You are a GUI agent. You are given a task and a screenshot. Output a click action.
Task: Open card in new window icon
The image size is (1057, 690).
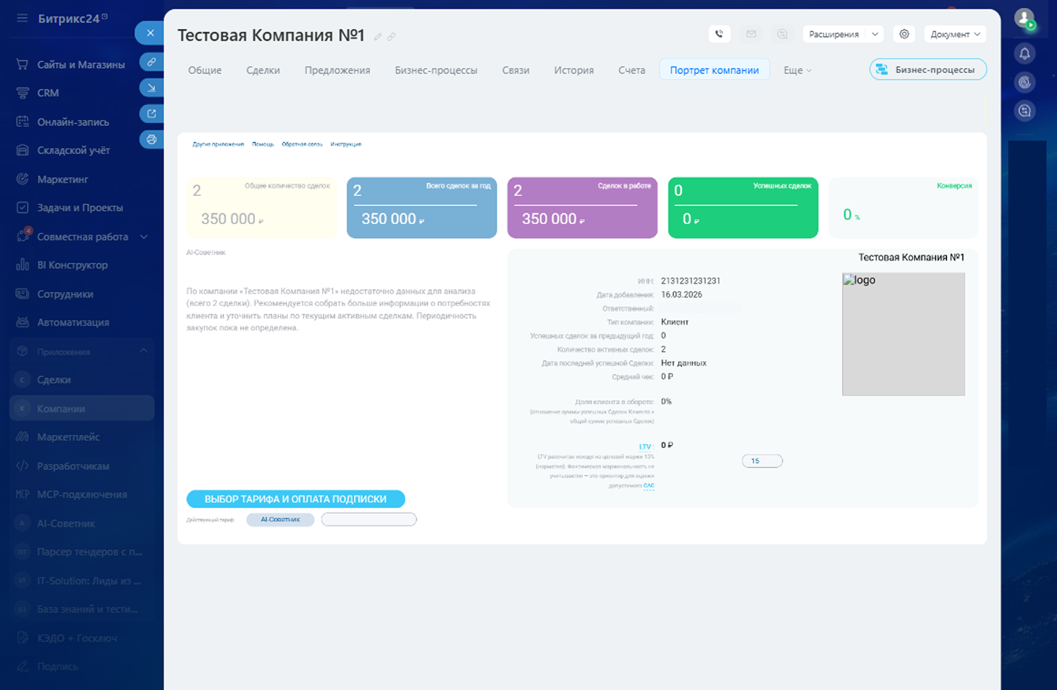(152, 114)
